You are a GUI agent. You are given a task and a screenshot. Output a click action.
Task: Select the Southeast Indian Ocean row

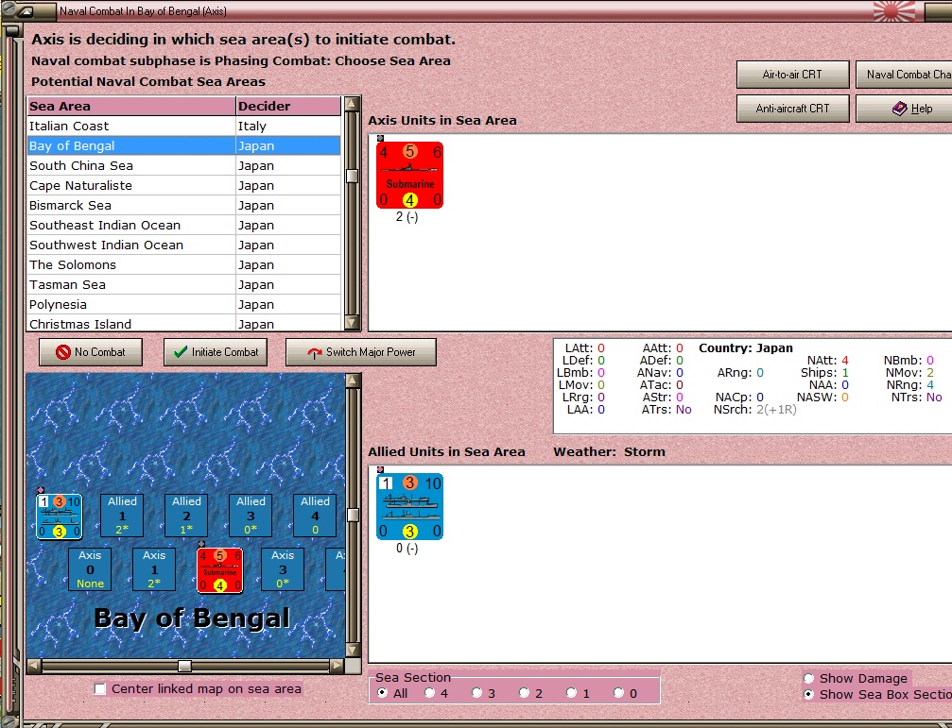pos(184,226)
